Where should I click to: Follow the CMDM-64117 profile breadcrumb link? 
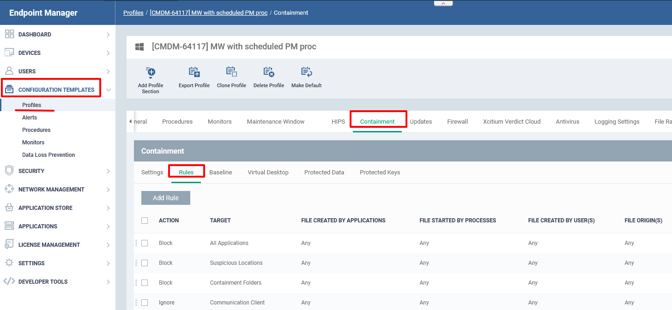pyautogui.click(x=209, y=13)
